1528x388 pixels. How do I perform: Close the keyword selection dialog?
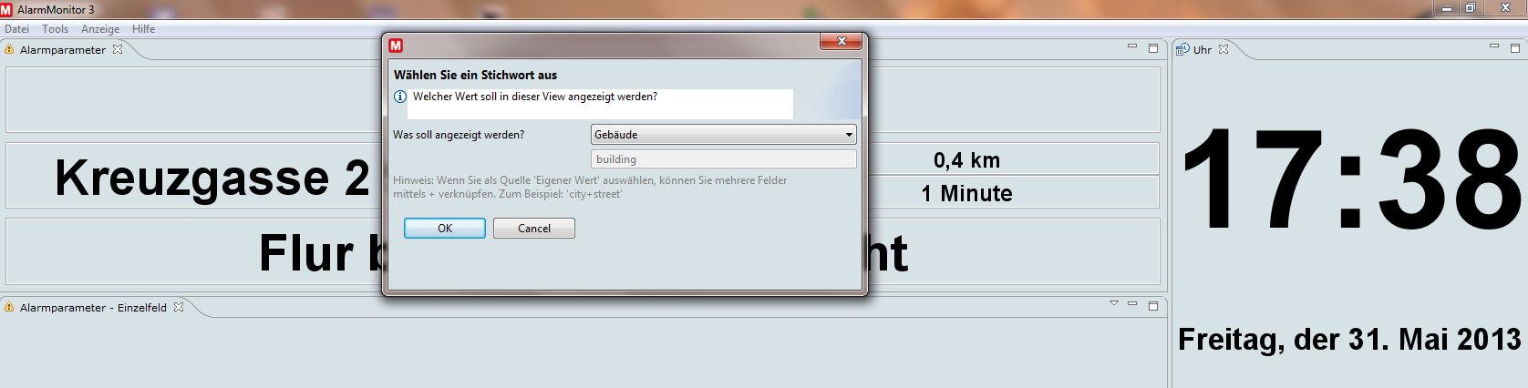[841, 42]
